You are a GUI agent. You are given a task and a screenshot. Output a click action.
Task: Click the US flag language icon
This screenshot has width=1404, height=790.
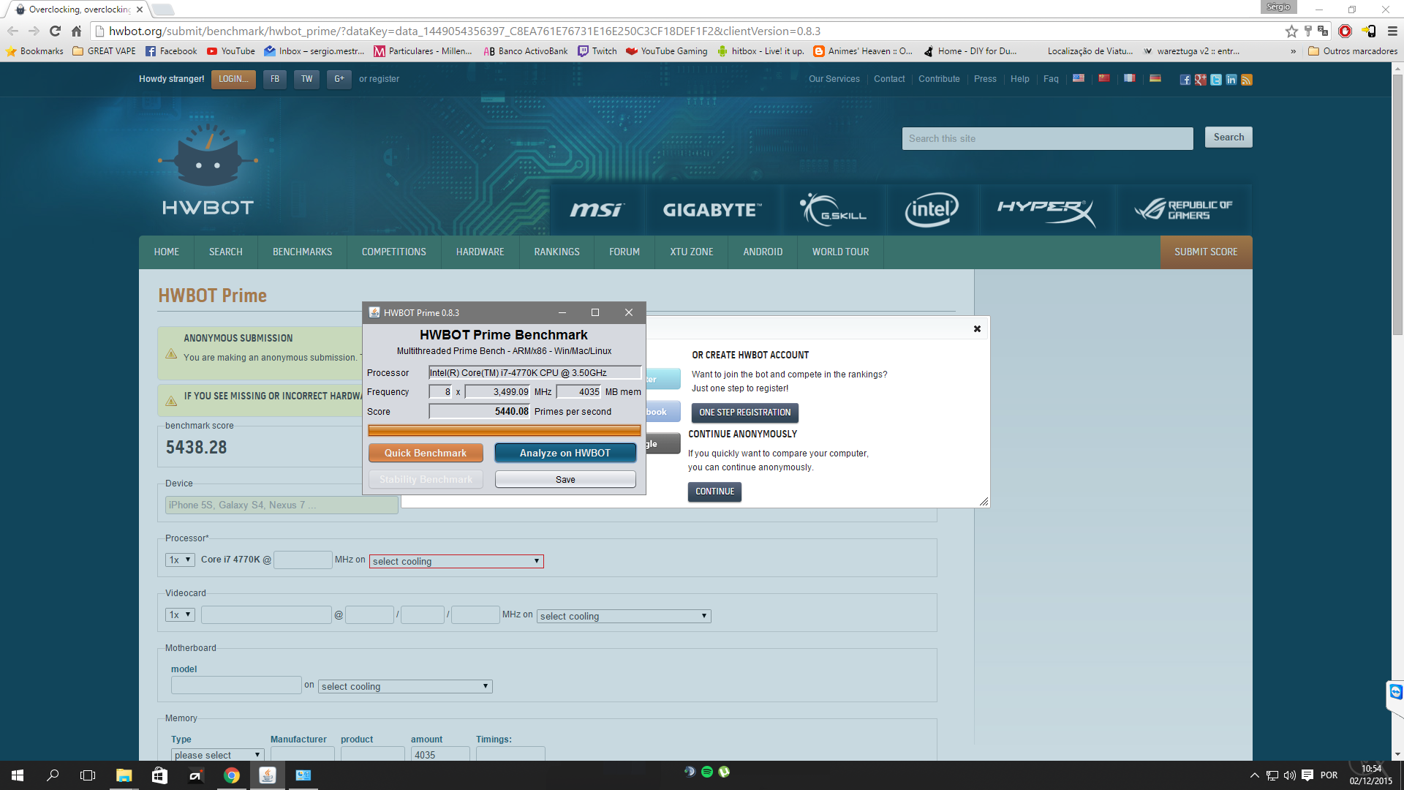pyautogui.click(x=1079, y=78)
